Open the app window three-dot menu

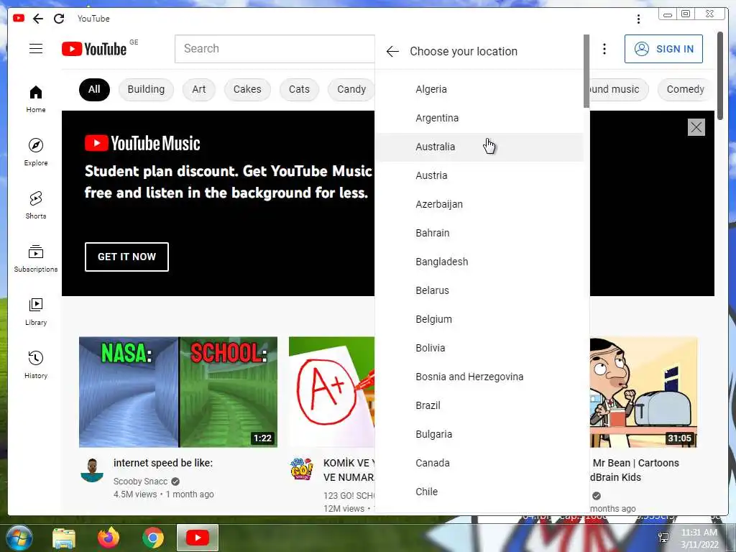(638, 19)
